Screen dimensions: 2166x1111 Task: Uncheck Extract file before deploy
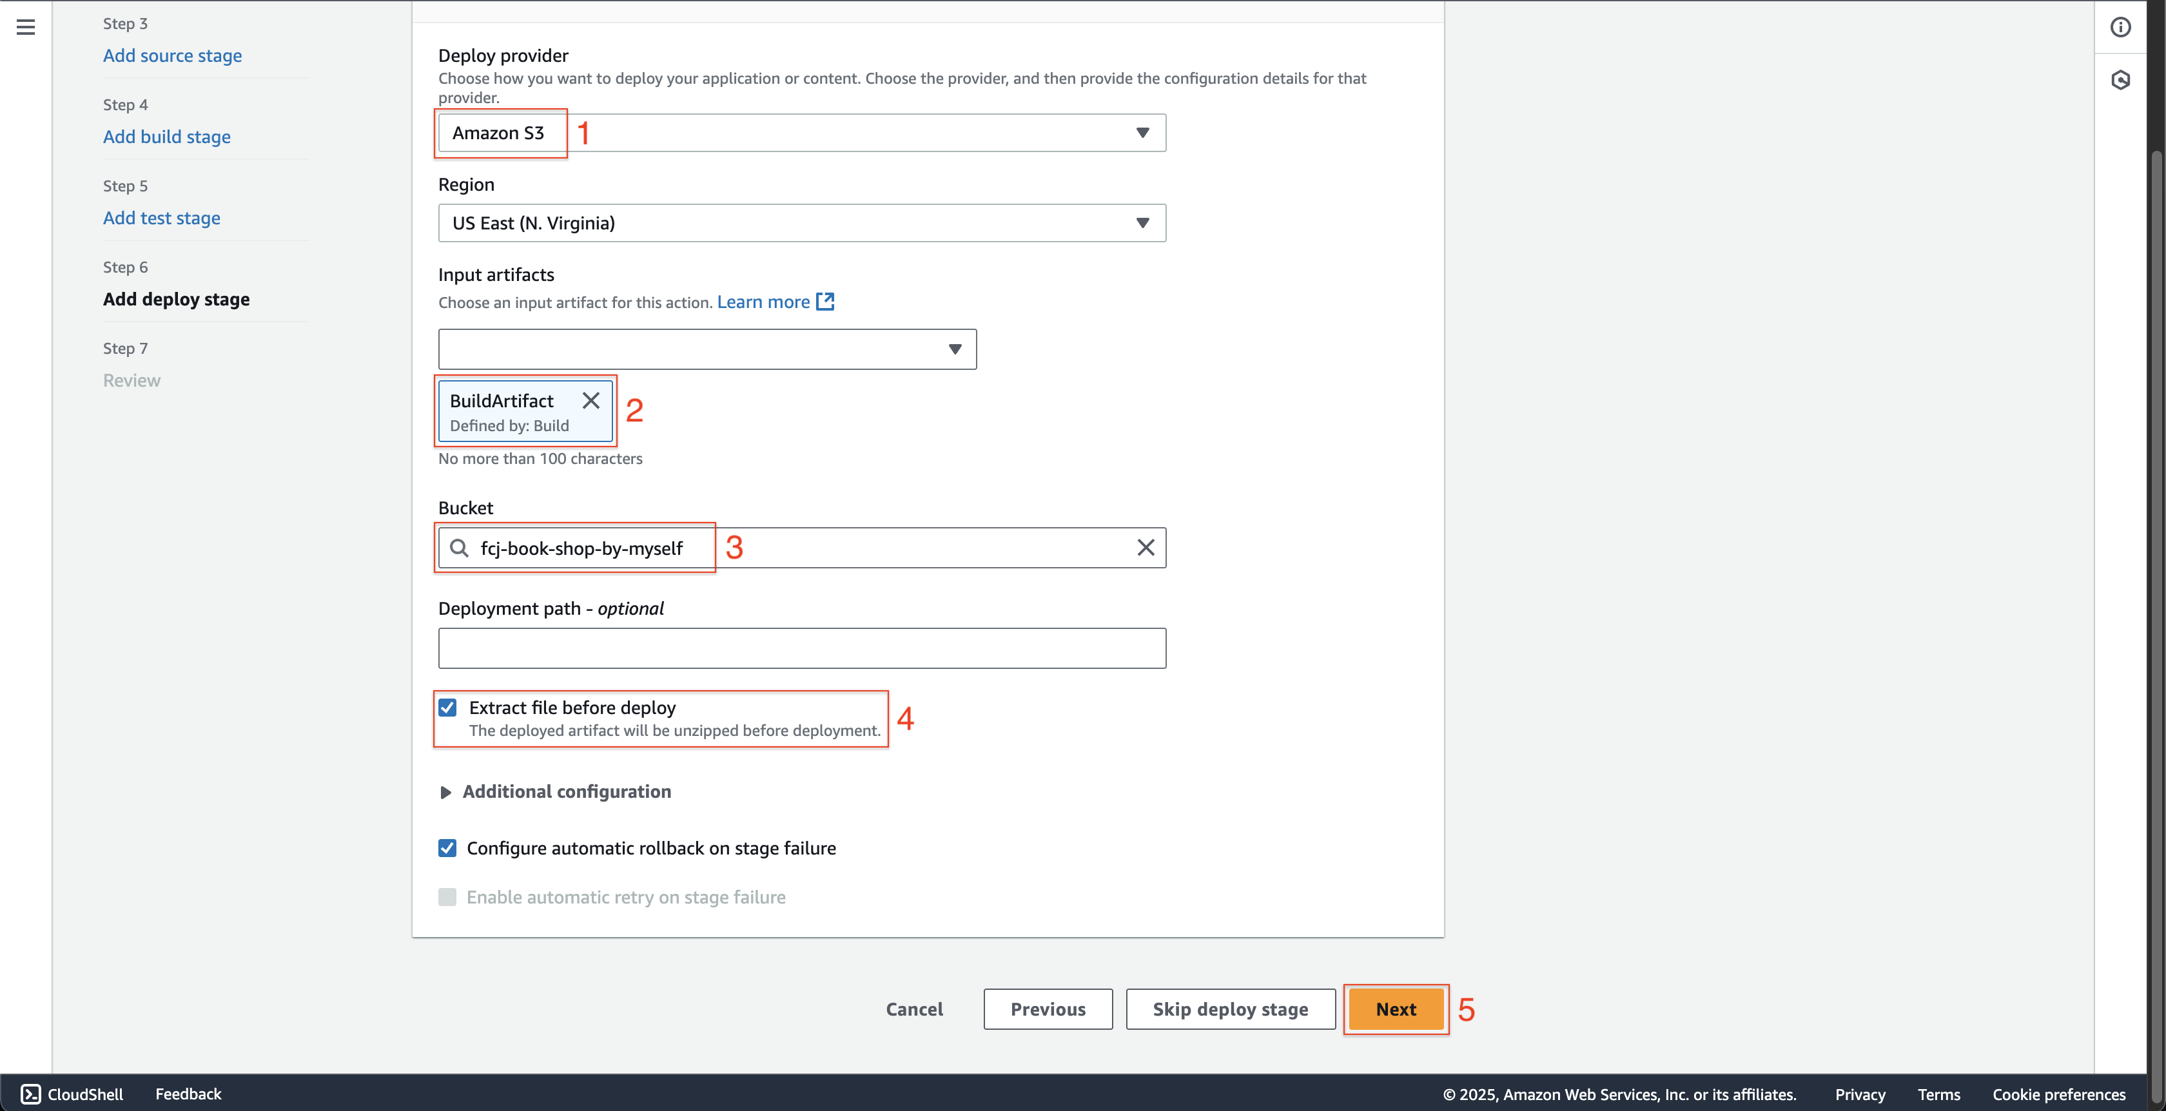[x=447, y=708]
